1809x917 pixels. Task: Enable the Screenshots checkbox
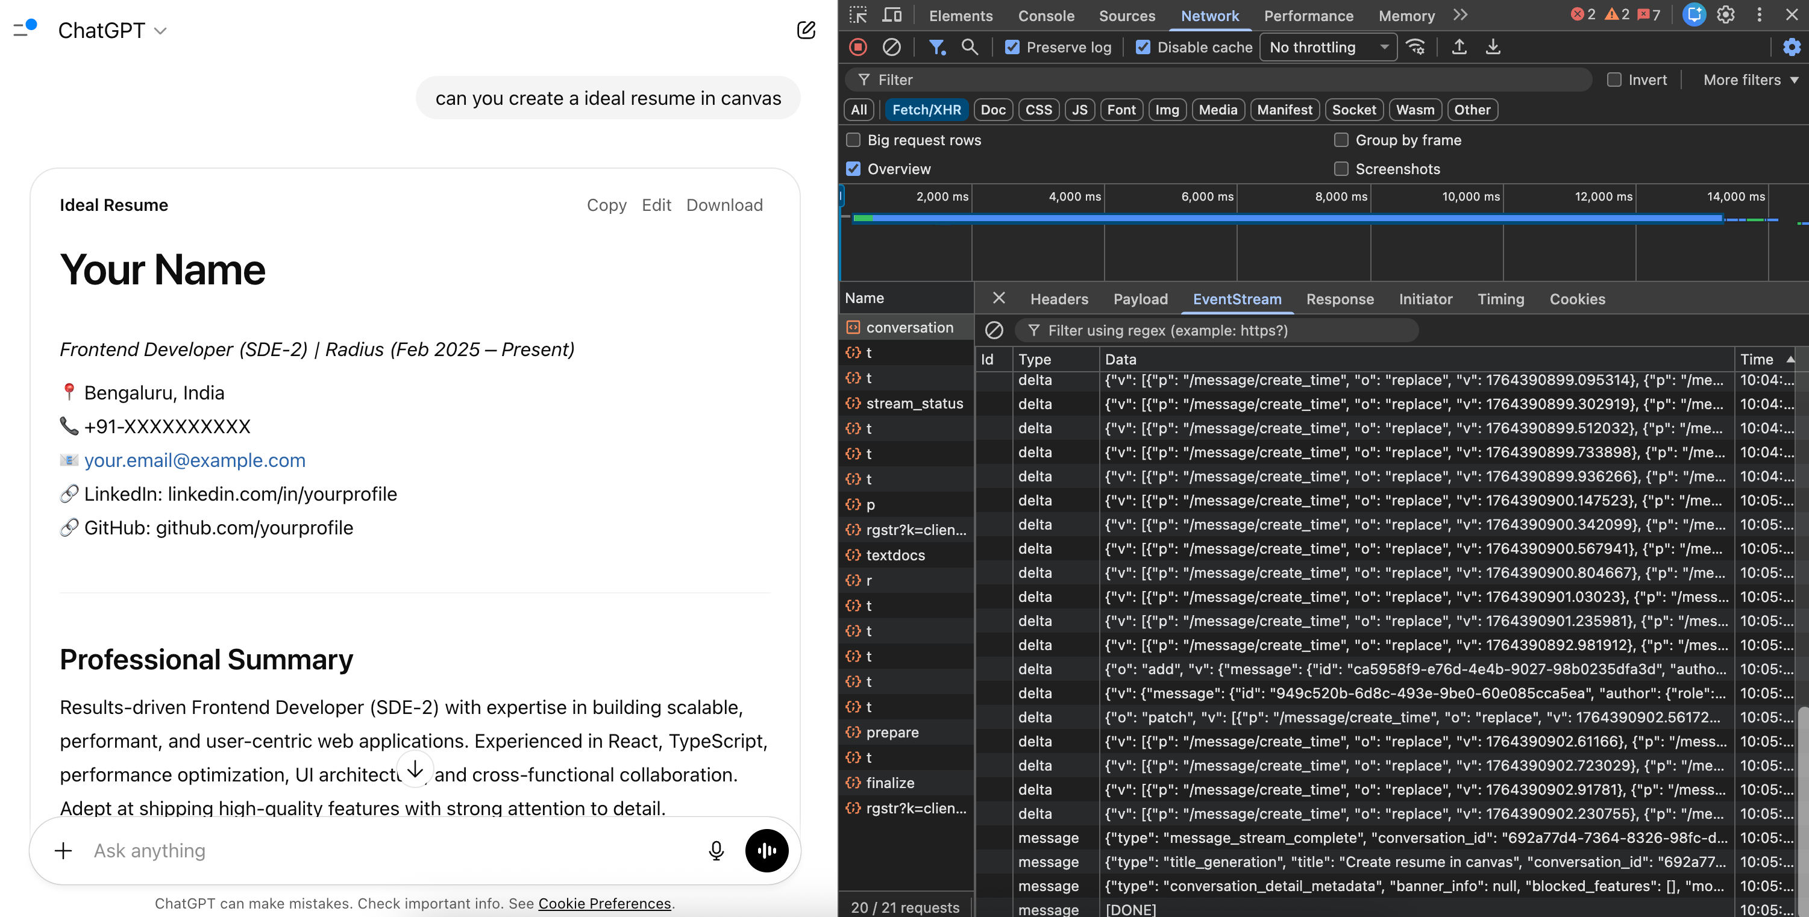pyautogui.click(x=1341, y=169)
